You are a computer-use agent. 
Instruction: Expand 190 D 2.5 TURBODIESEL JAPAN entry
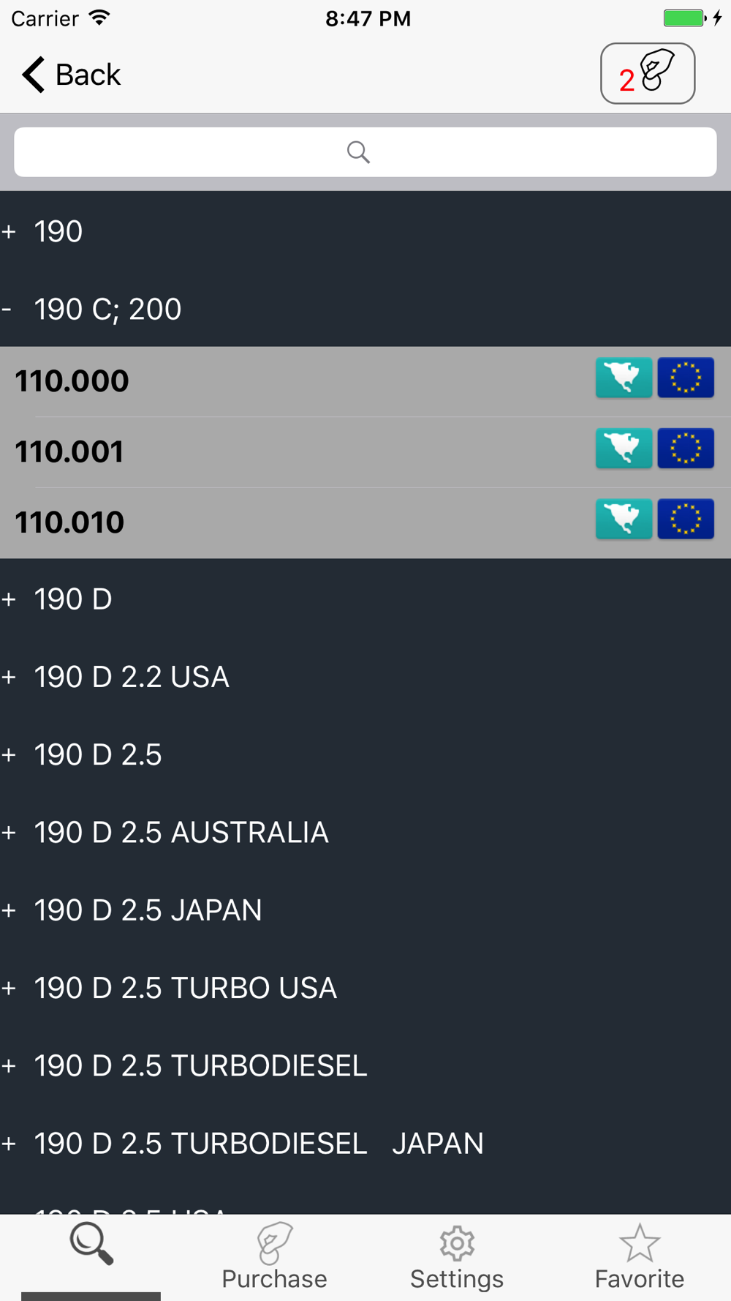pos(365,1144)
